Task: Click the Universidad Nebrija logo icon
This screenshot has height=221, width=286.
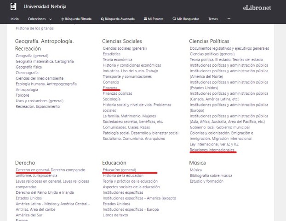Action: click(13, 6)
